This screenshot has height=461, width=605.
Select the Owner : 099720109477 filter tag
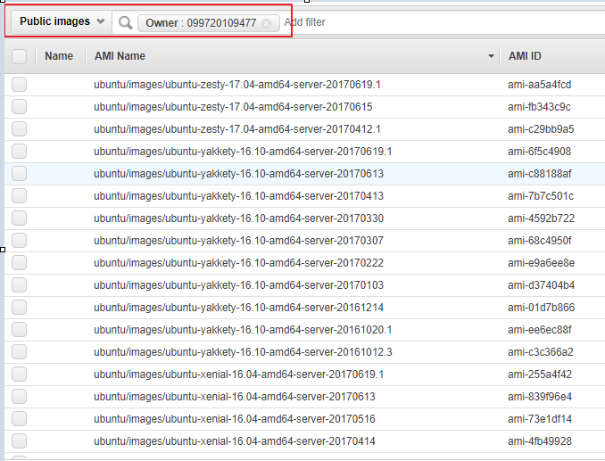pos(208,23)
